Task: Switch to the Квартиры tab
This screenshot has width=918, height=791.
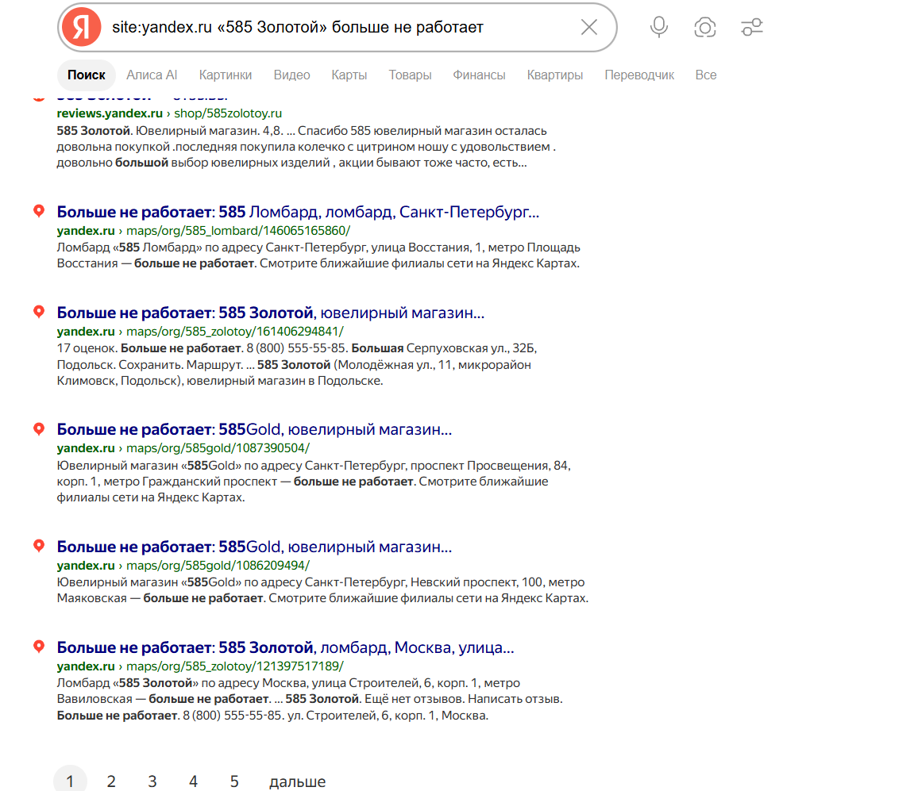Action: [555, 75]
